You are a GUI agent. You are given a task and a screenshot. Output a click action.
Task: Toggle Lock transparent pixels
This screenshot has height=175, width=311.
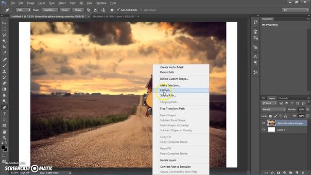click(x=270, y=116)
